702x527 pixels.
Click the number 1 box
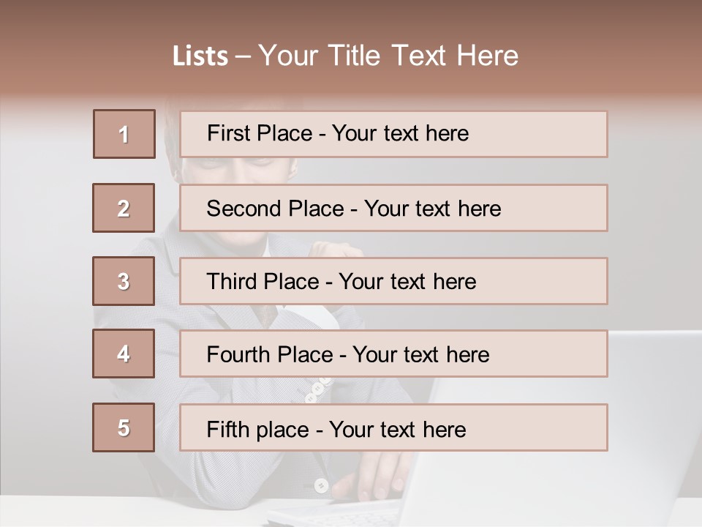(124, 134)
